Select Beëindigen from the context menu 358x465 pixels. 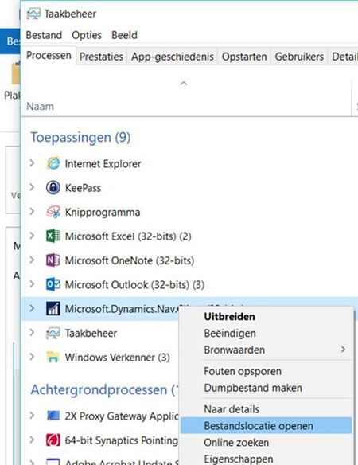[x=230, y=333]
